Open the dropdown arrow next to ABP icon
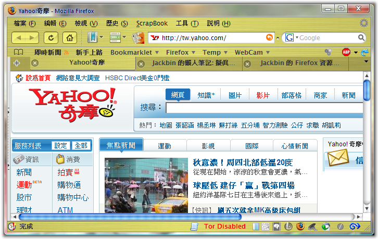 (x=356, y=53)
